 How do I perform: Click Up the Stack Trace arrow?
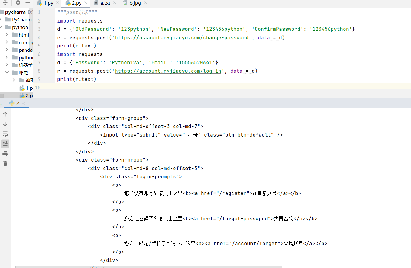[5, 114]
